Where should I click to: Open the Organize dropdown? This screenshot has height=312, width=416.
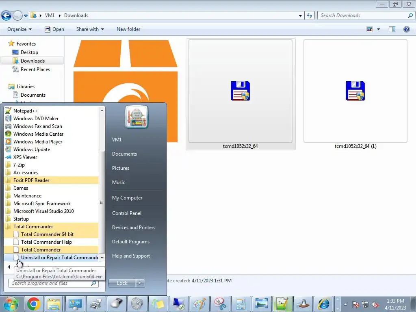point(19,29)
